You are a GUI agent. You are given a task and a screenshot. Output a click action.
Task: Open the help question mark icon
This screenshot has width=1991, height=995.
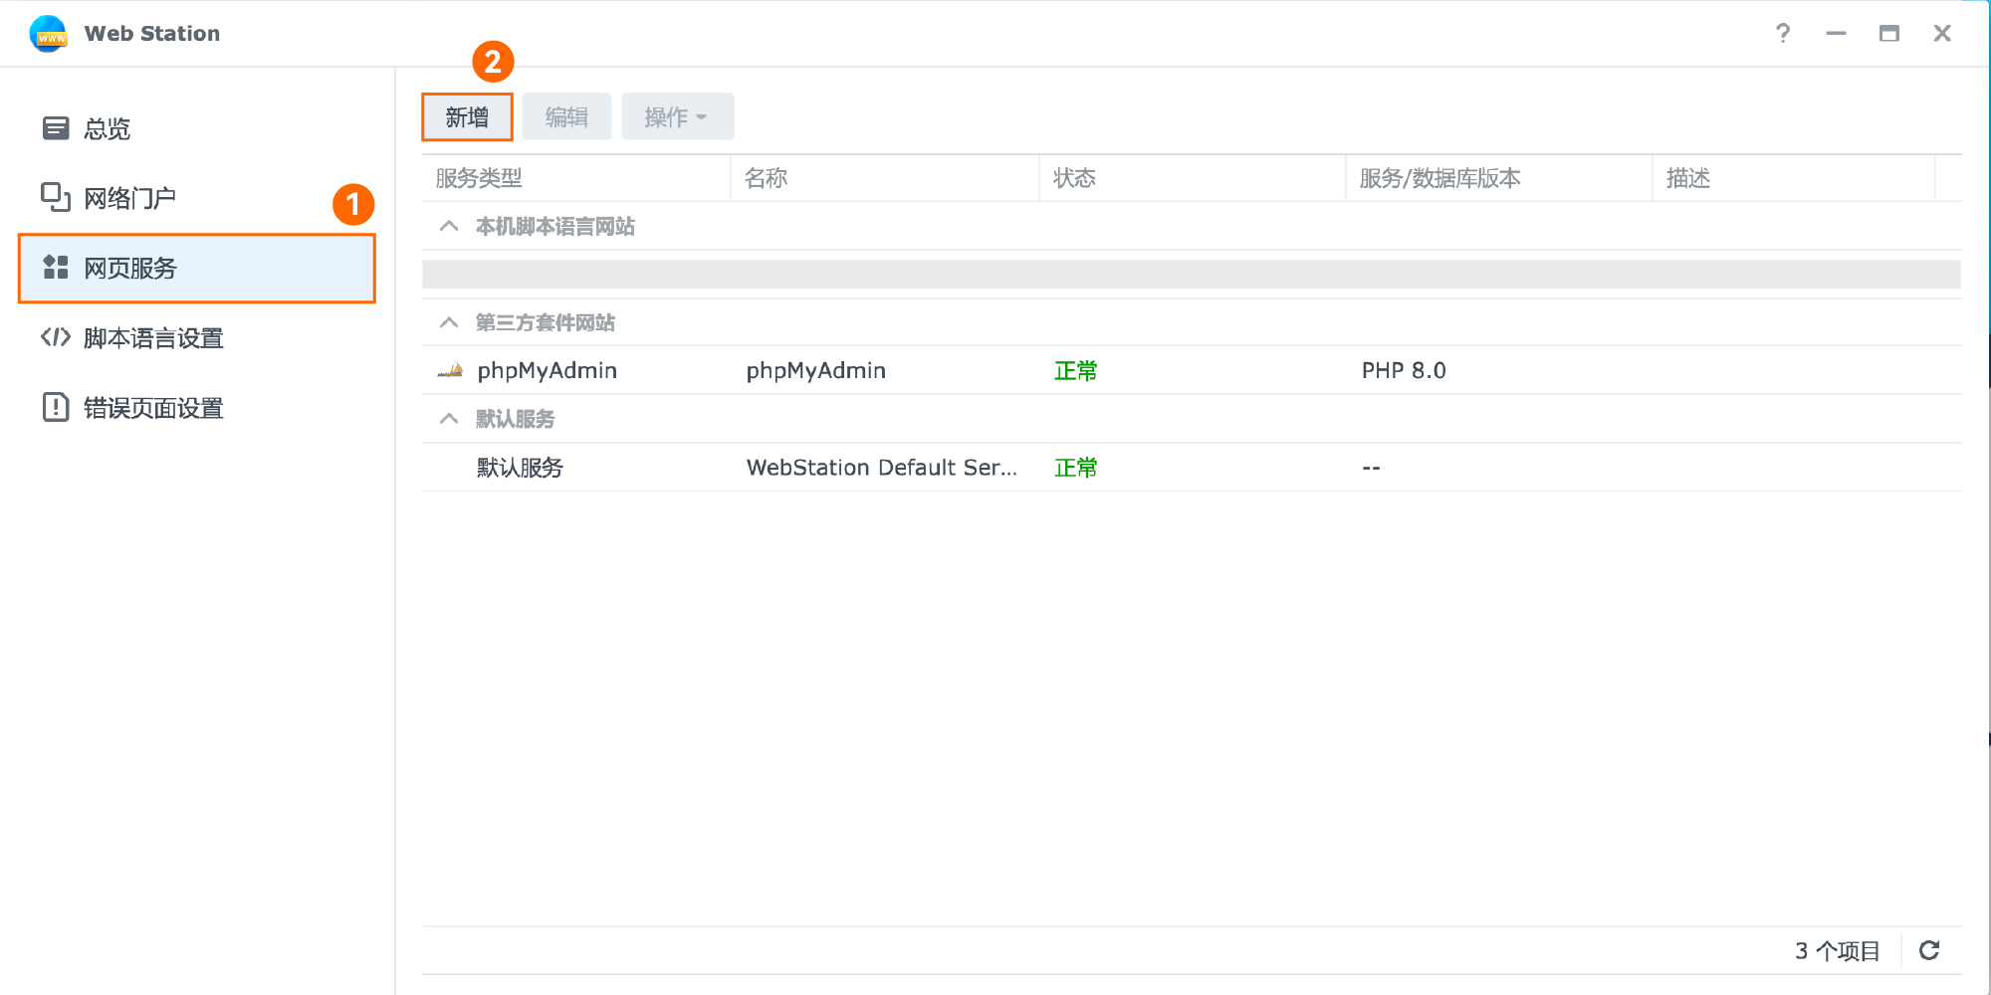tap(1782, 34)
